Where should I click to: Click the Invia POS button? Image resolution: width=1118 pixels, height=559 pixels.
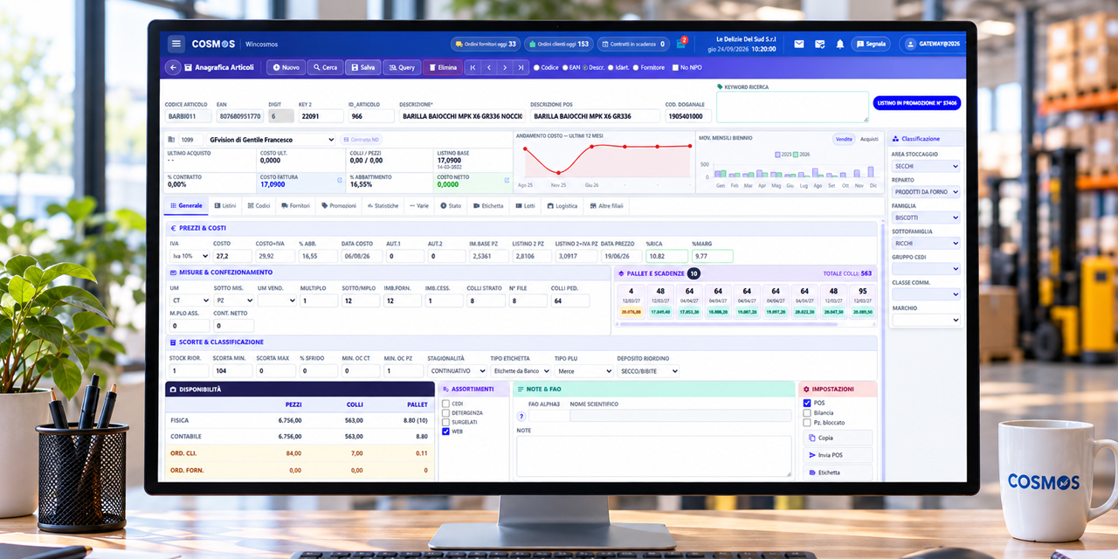[837, 455]
